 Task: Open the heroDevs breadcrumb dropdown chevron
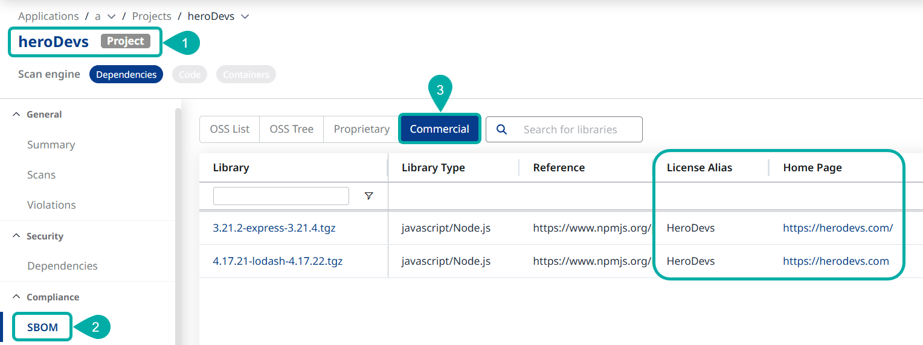click(245, 16)
